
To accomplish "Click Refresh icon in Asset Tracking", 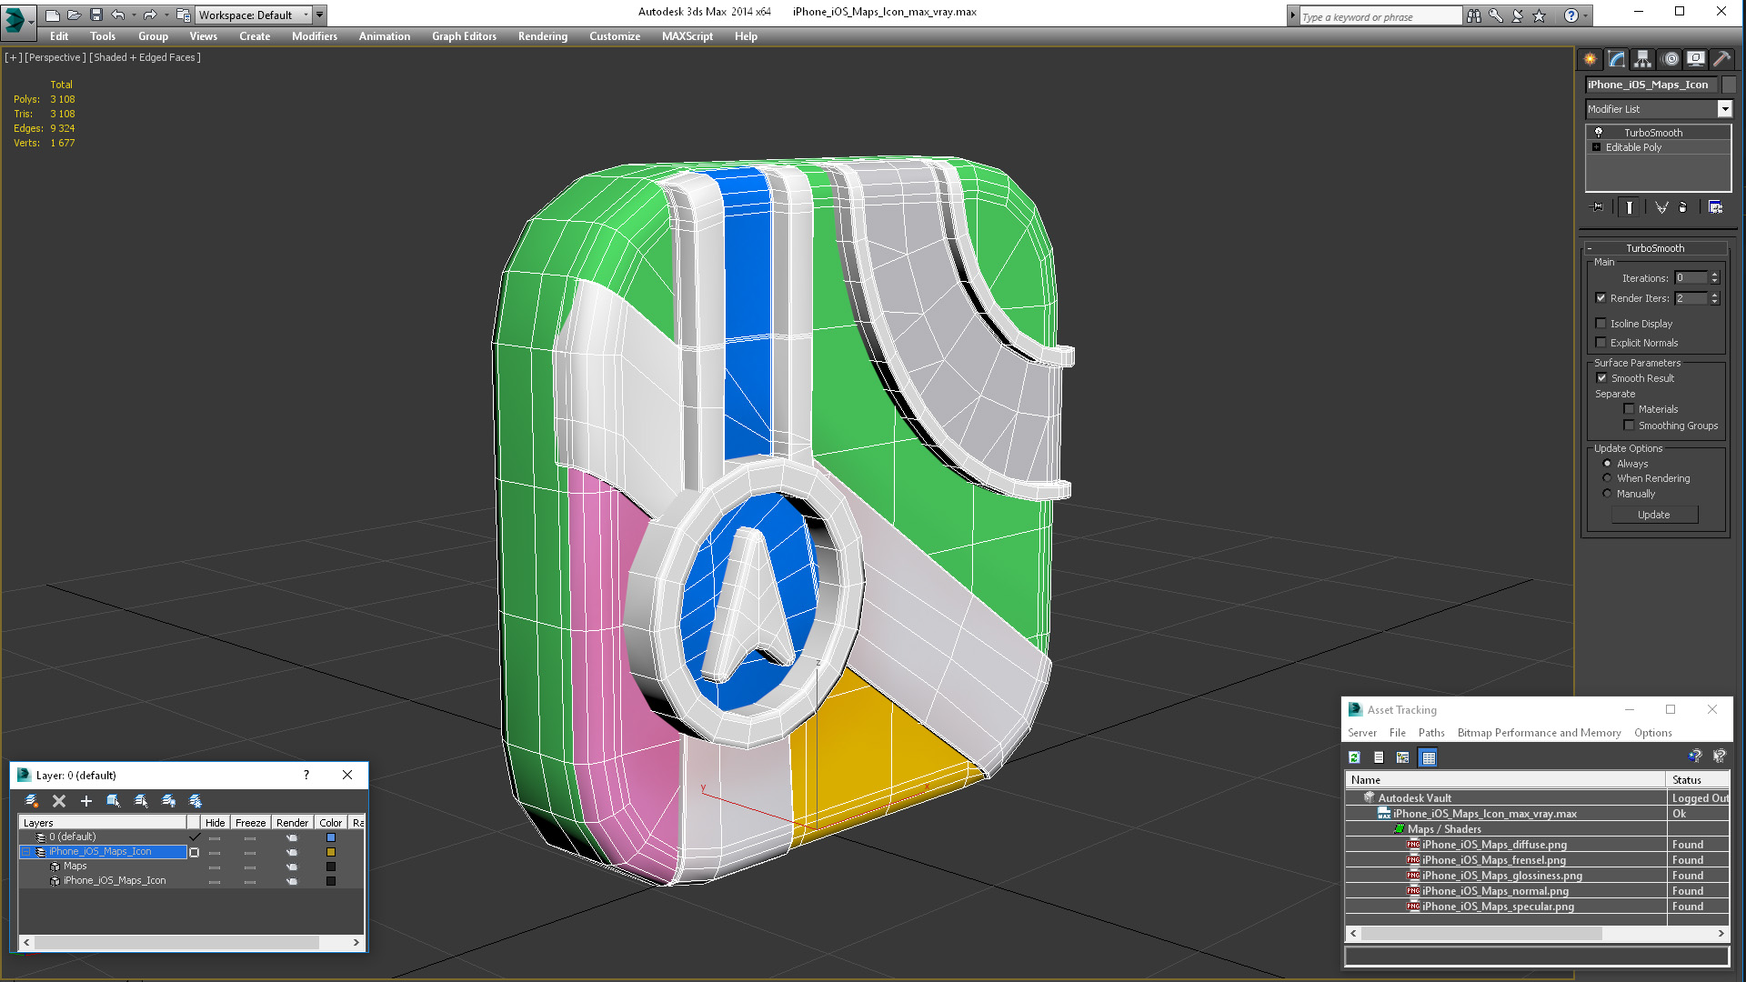I will tap(1354, 757).
